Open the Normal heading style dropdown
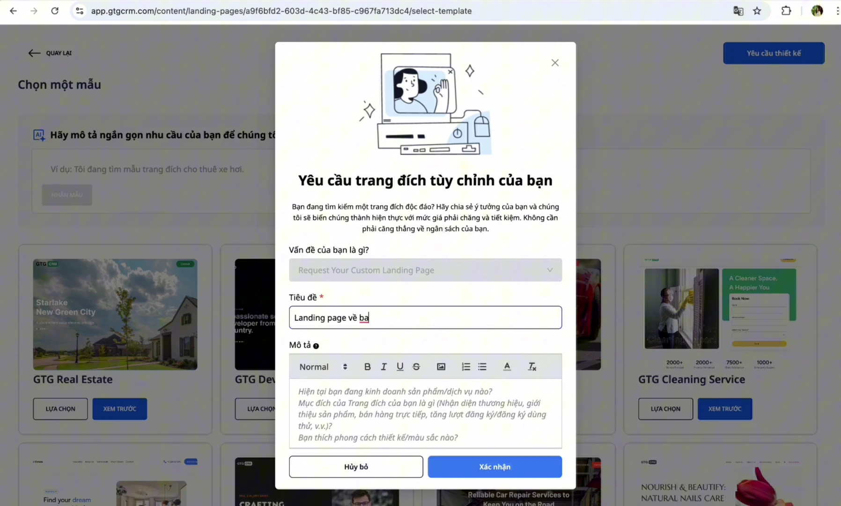The width and height of the screenshot is (841, 506). 323,367
